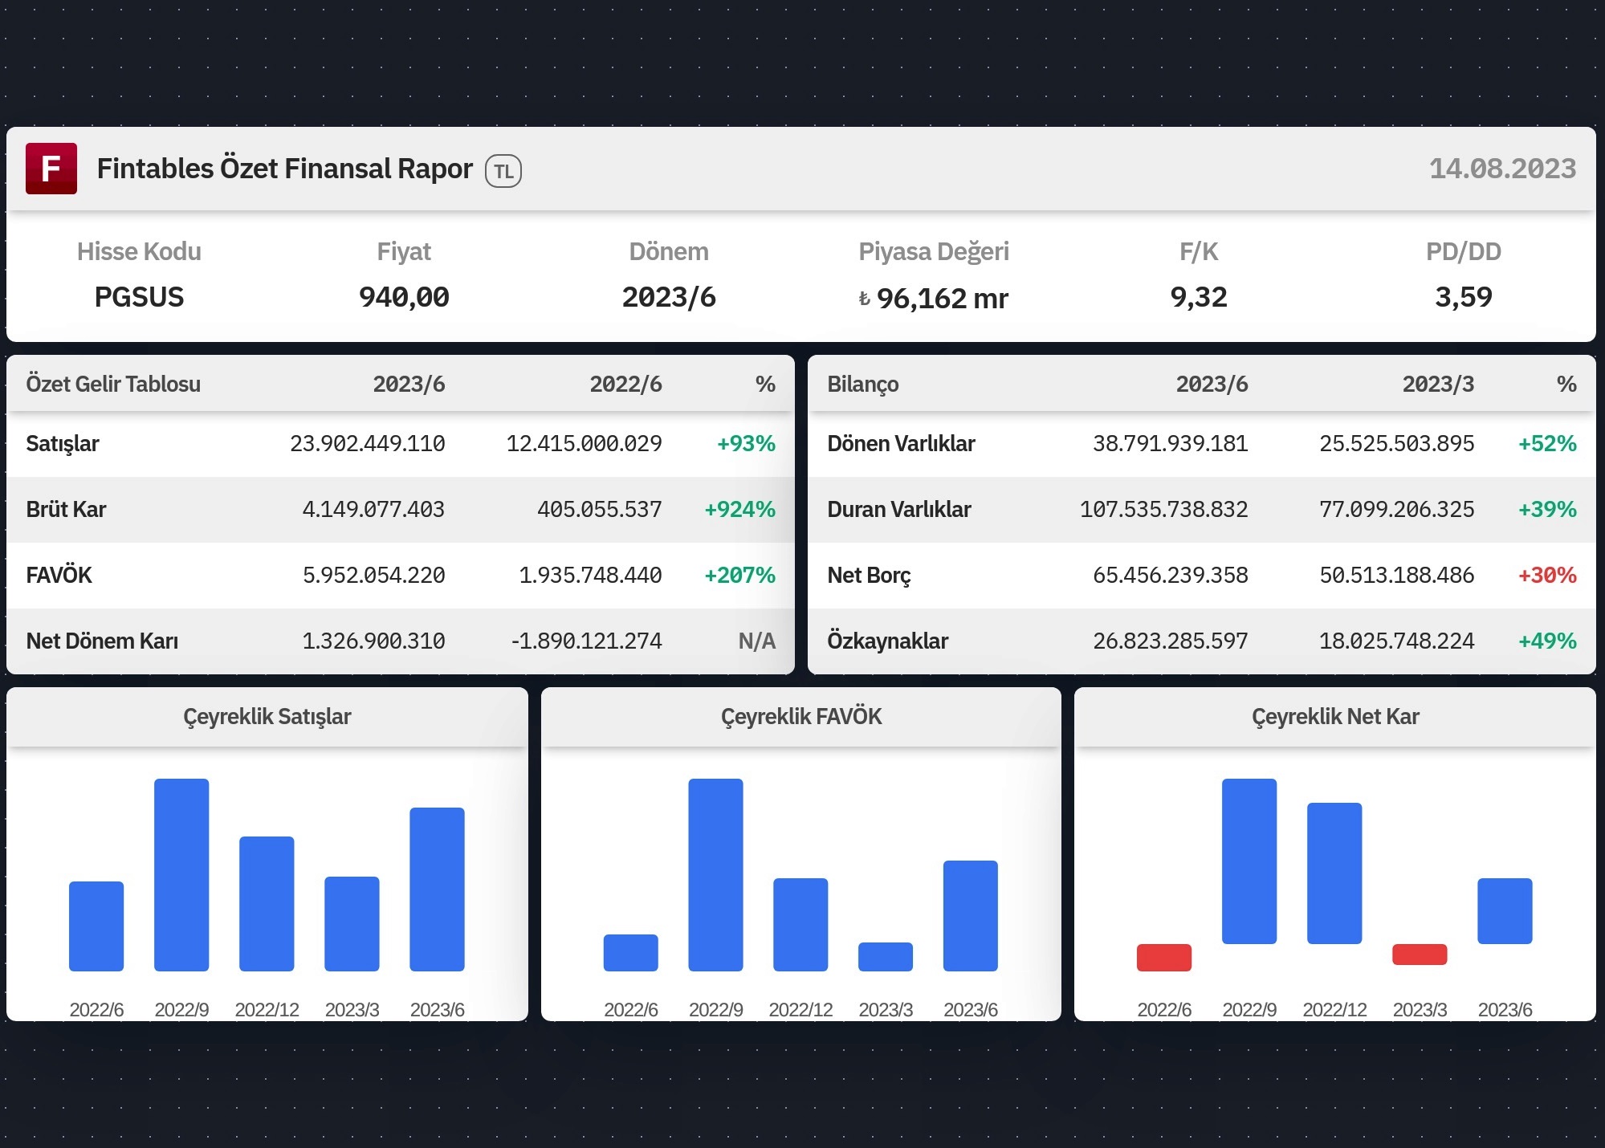The image size is (1605, 1148).
Task: Click the red Fintables F logo
Action: click(51, 169)
